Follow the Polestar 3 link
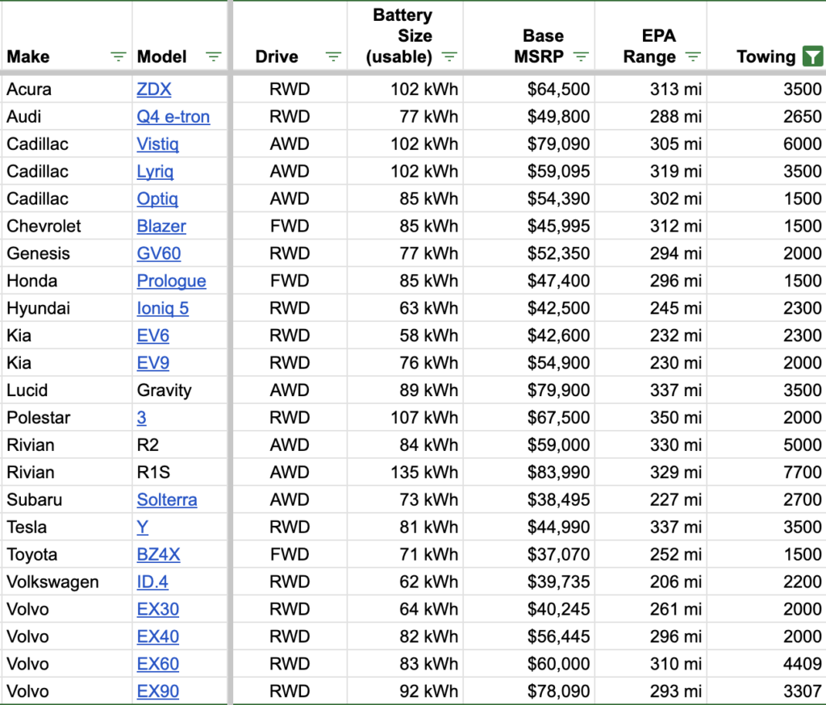This screenshot has height=705, width=826. click(142, 417)
